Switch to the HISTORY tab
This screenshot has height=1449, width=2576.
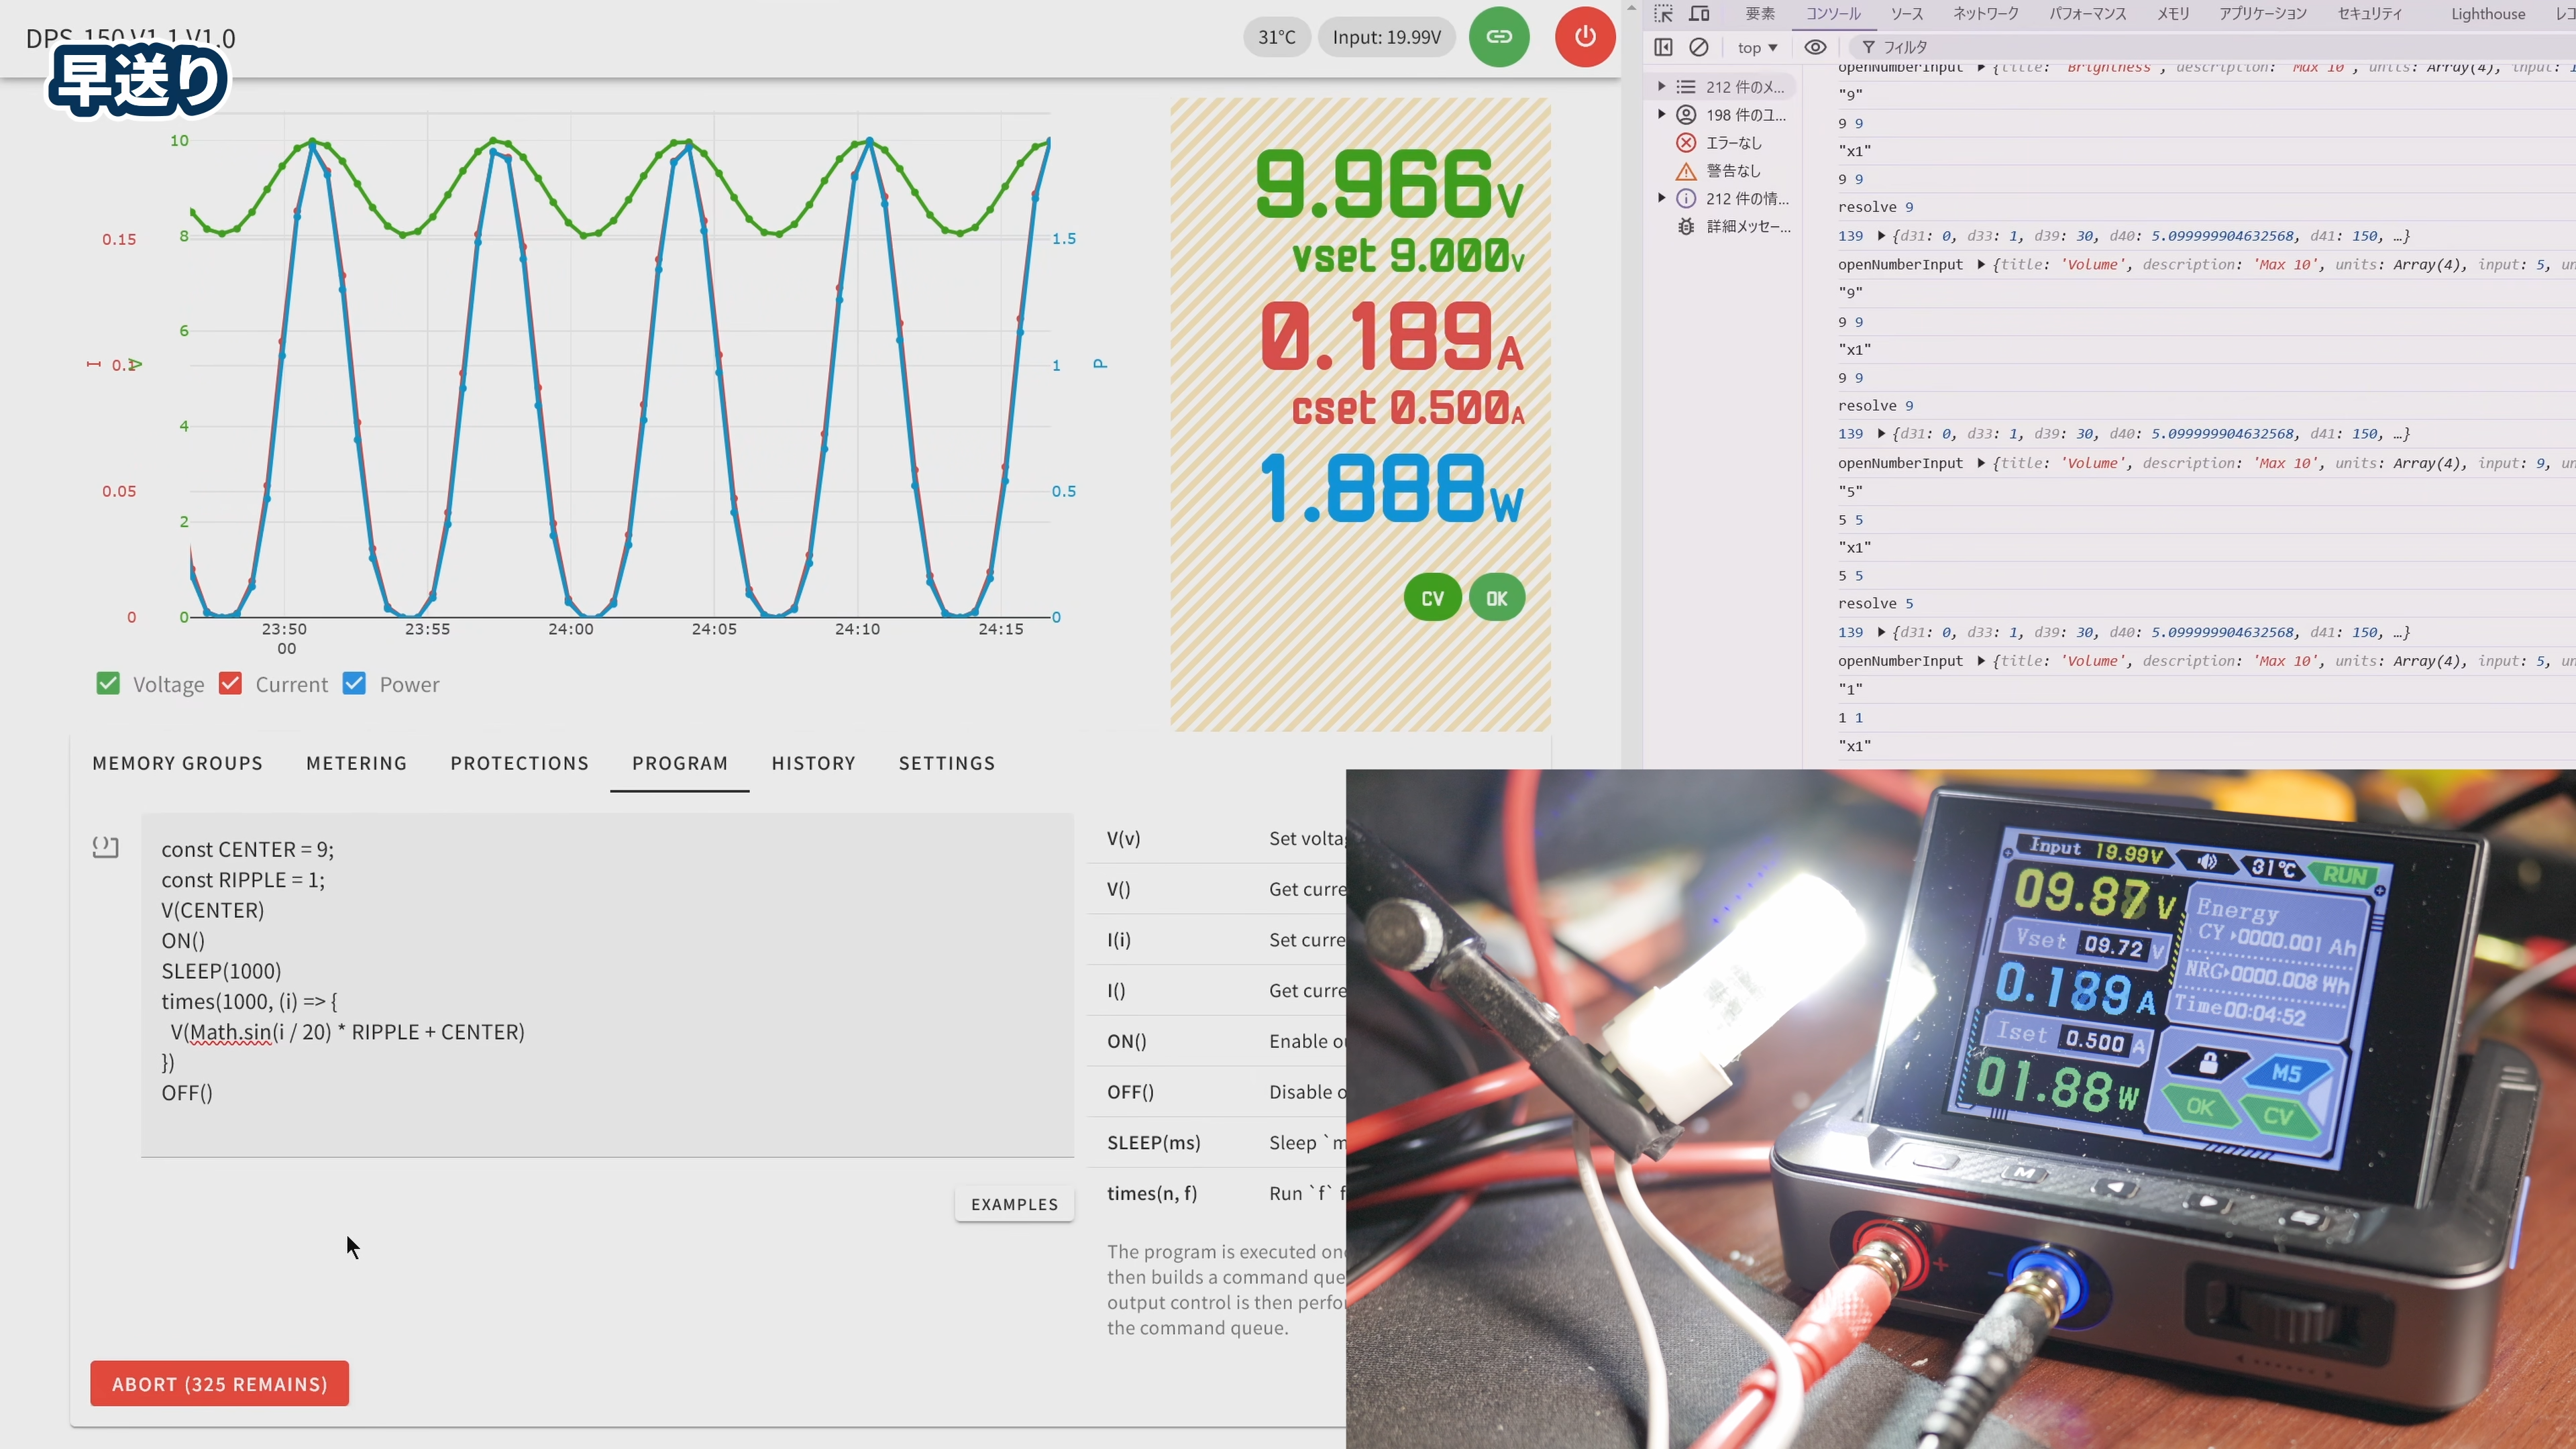click(x=813, y=763)
